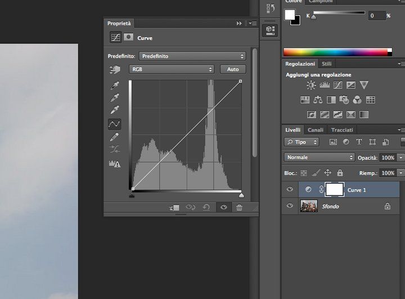Switch to the Canali tab

pos(316,130)
